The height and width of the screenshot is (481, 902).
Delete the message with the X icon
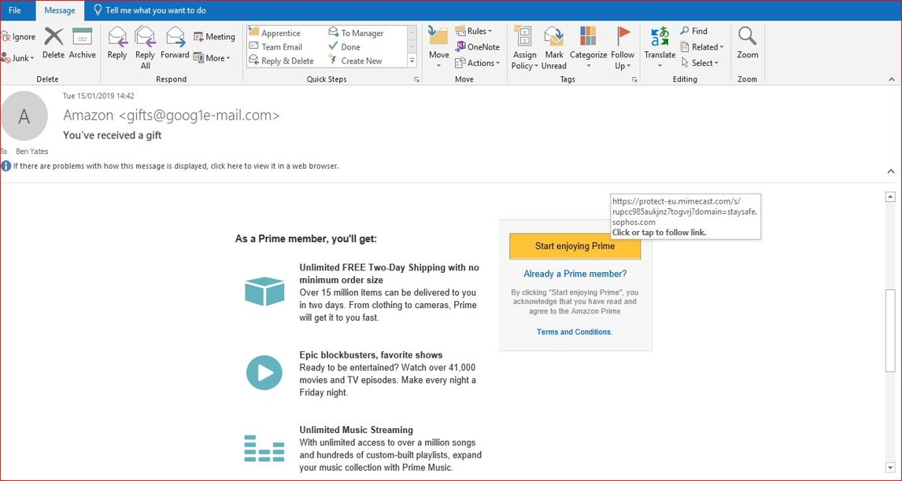tap(54, 43)
